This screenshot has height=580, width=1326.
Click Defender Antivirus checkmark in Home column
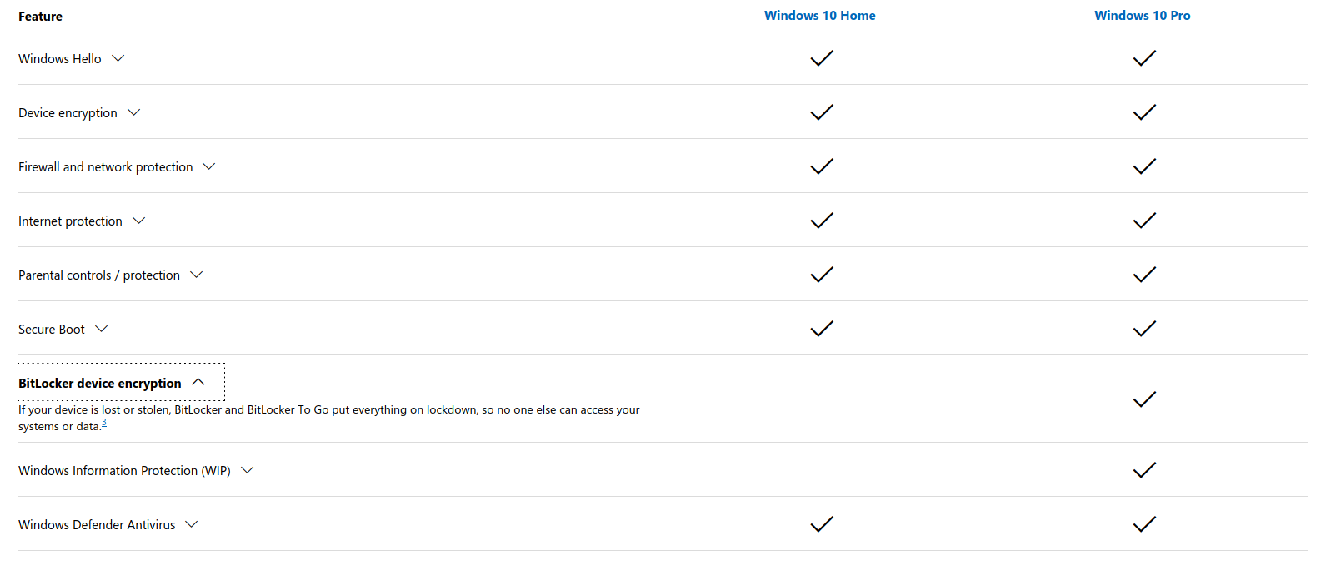[x=822, y=524]
